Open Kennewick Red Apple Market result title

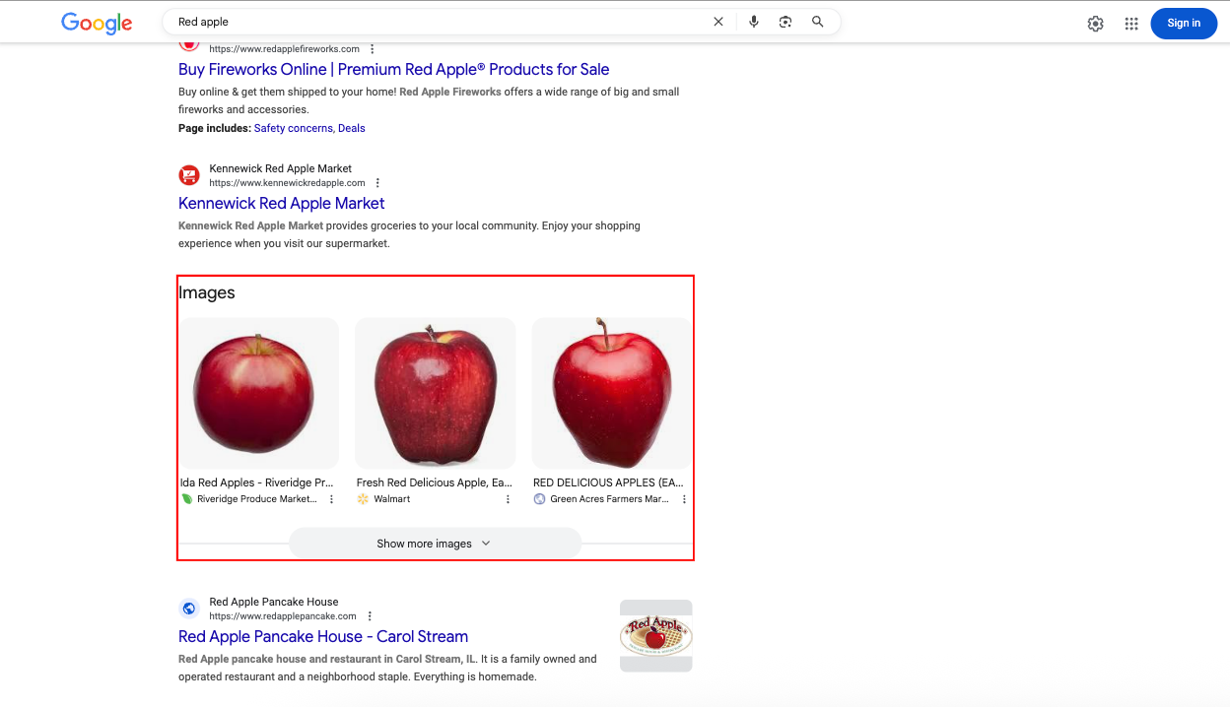[x=281, y=203]
